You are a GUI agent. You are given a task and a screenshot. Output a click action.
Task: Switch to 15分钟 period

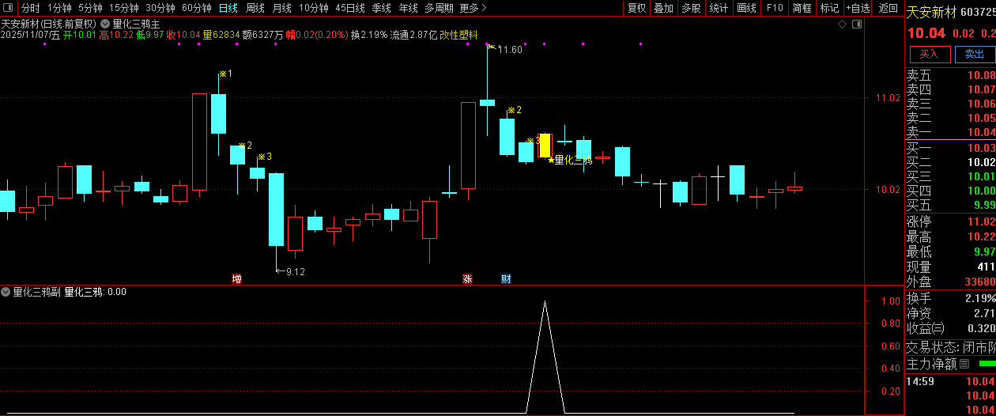click(123, 8)
